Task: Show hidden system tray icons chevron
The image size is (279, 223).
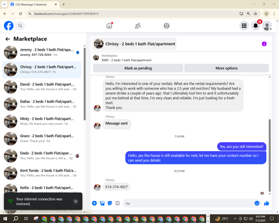Action: click(x=235, y=219)
